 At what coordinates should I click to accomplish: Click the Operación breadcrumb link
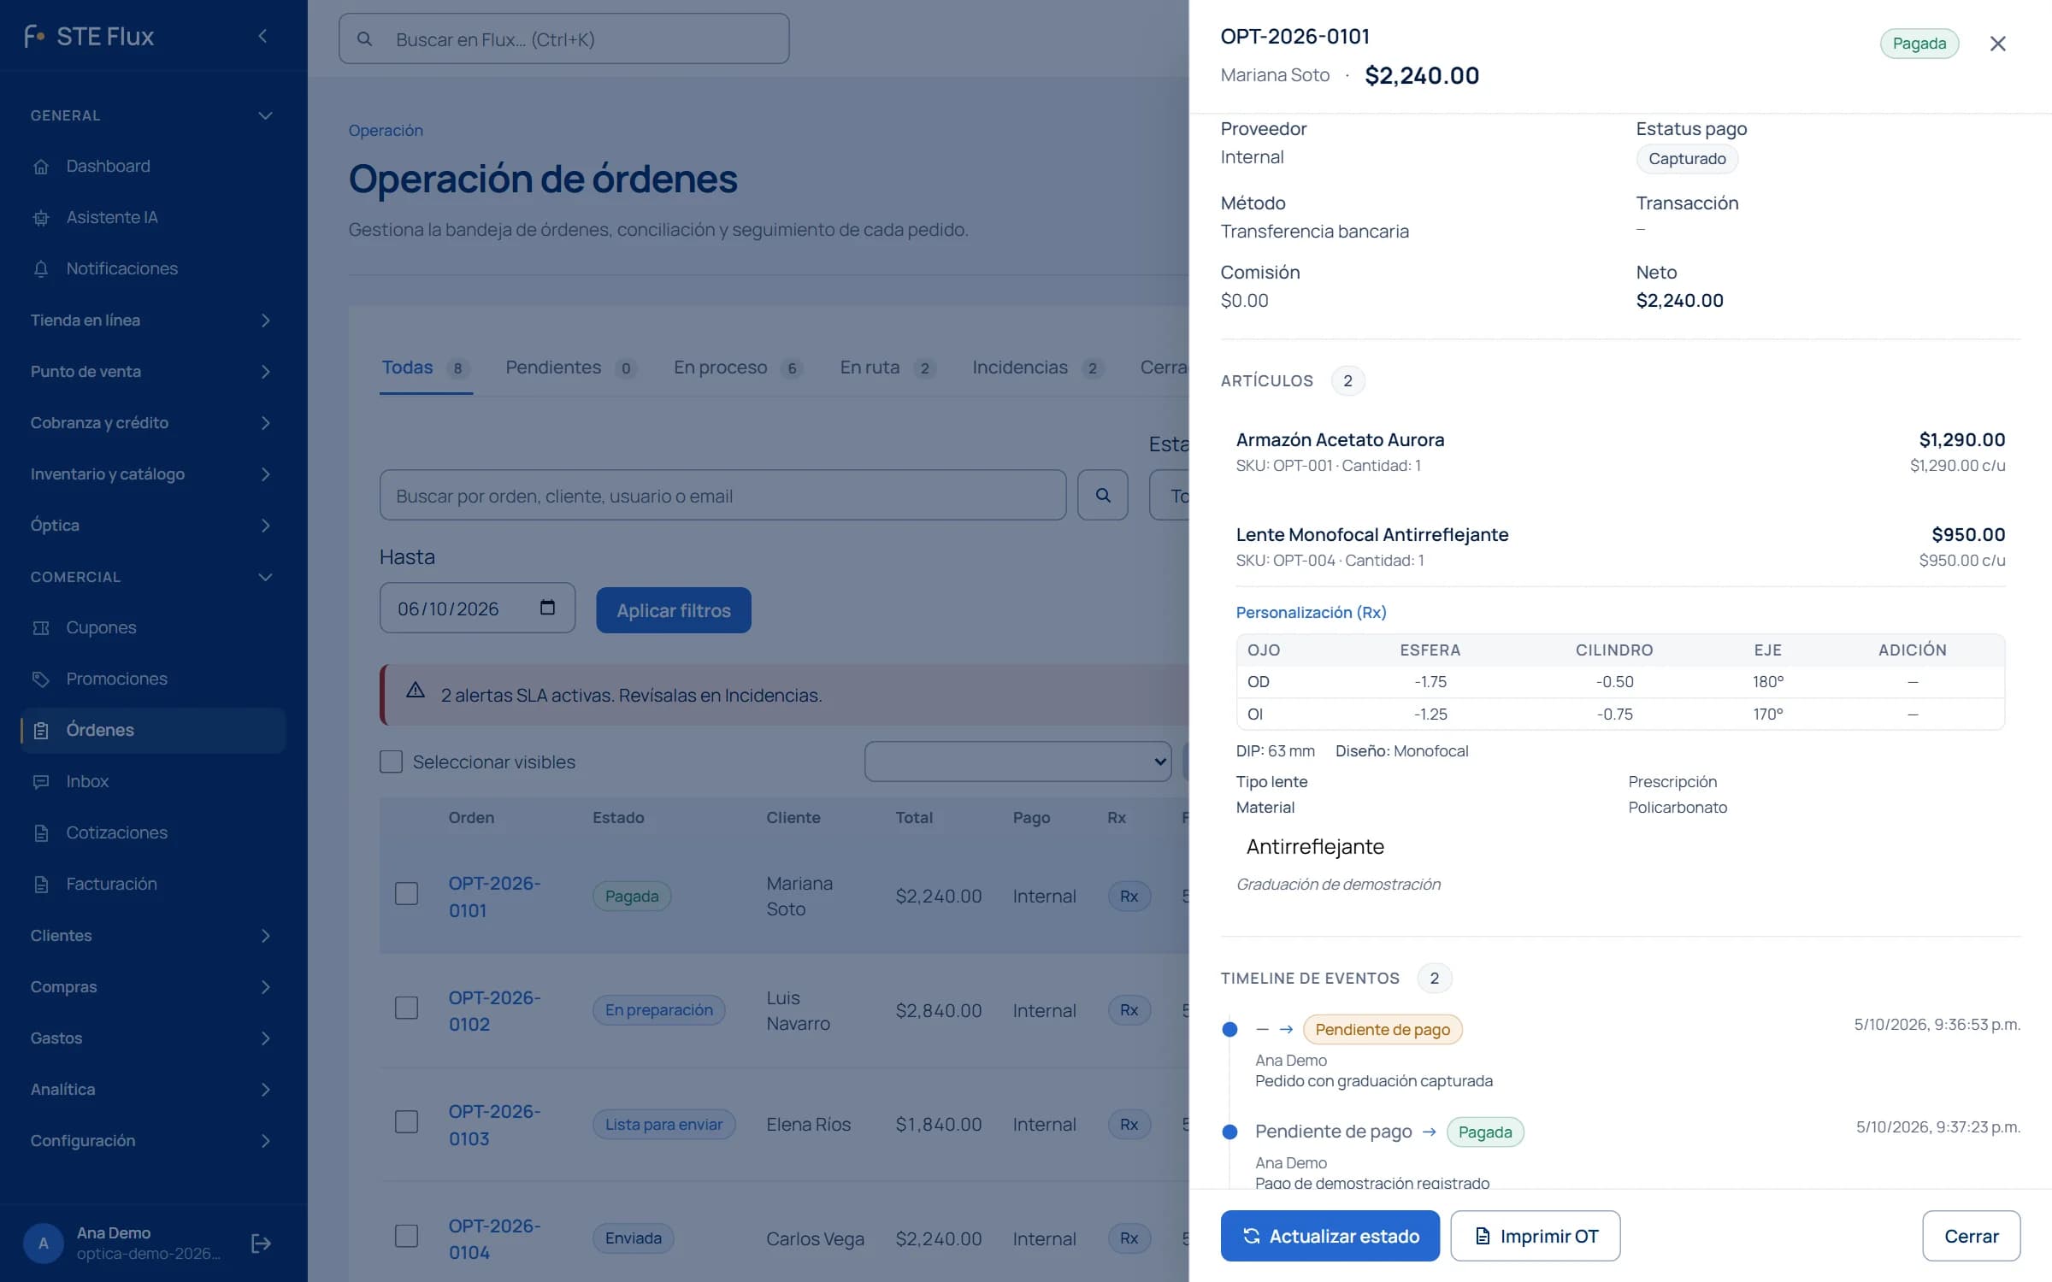tap(386, 130)
